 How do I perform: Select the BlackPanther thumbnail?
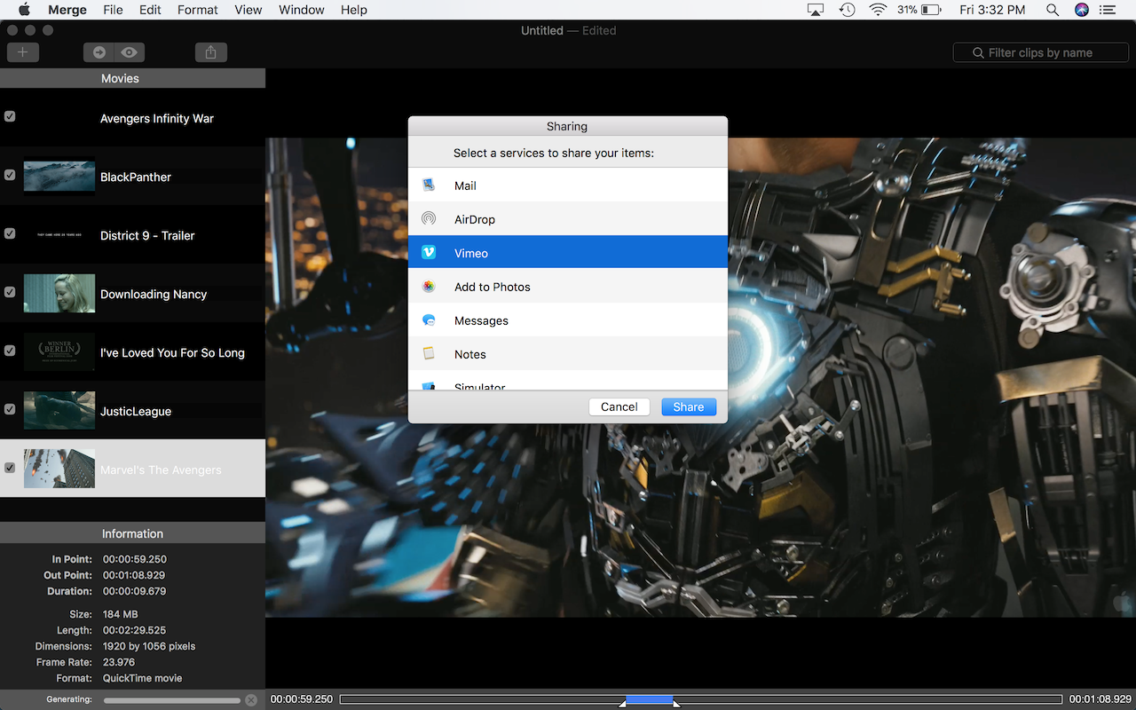tap(59, 176)
